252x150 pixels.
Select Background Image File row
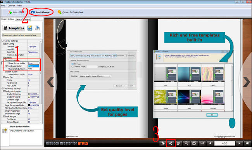[20, 102]
